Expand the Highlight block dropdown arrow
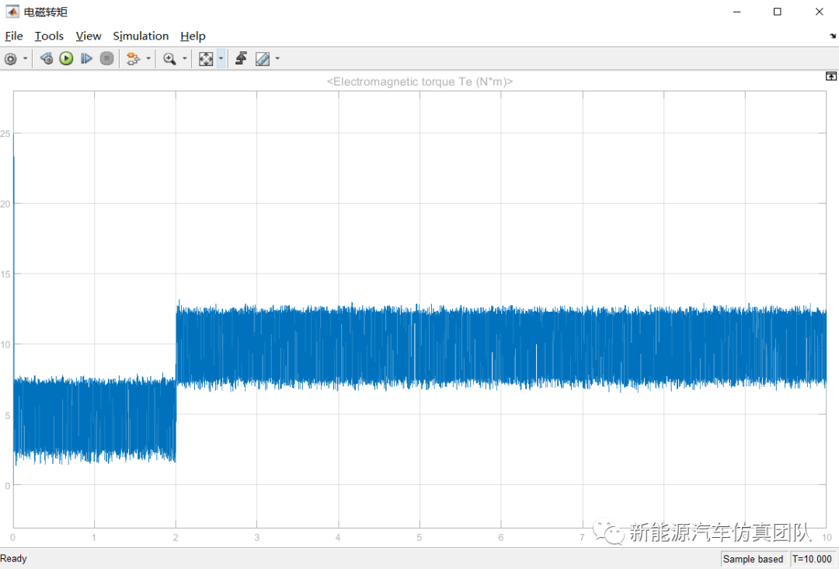The width and height of the screenshot is (839, 569). pyautogui.click(x=148, y=59)
